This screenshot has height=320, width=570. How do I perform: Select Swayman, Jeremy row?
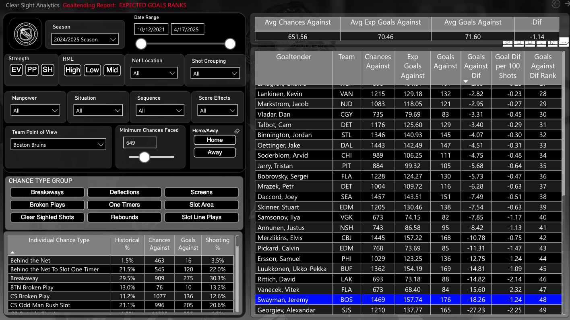coord(408,299)
